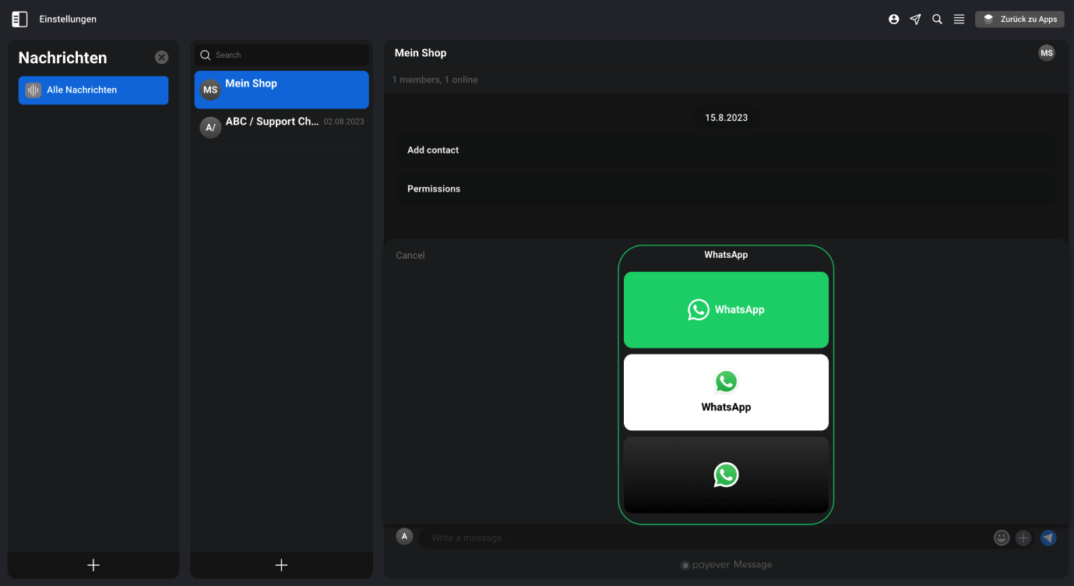This screenshot has height=586, width=1074.
Task: Add a new chat below the conversation list
Action: click(282, 565)
